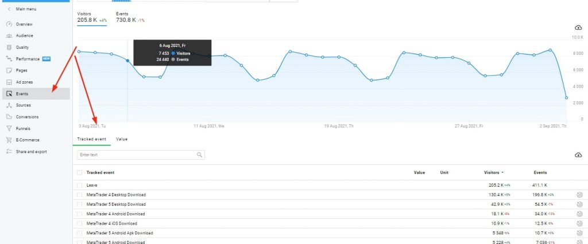The height and width of the screenshot is (244, 588).
Task: Select the Visitors metric tab
Action: (x=92, y=18)
